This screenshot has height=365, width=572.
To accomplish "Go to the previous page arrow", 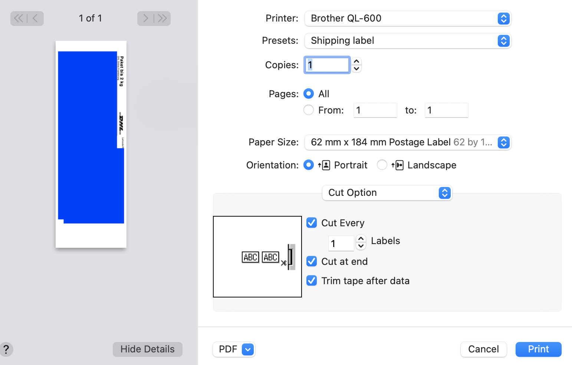I will pyautogui.click(x=35, y=18).
